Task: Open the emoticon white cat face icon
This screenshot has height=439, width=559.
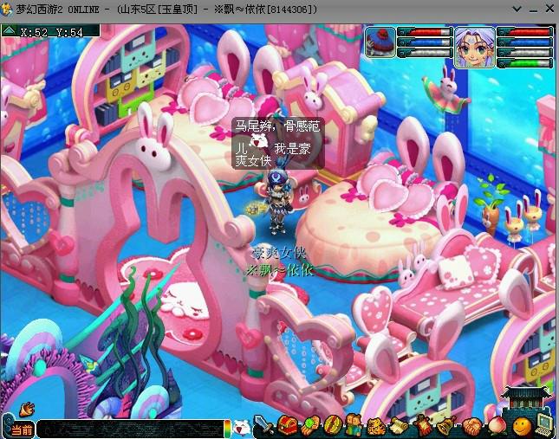Action: [x=242, y=427]
